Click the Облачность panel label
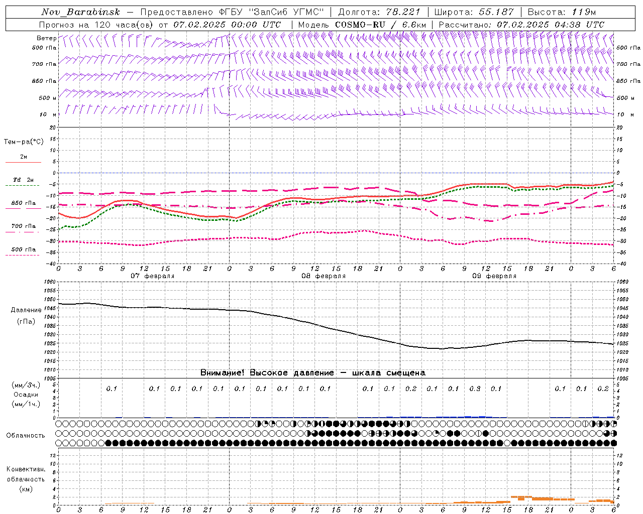643x514 pixels. pyautogui.click(x=26, y=435)
